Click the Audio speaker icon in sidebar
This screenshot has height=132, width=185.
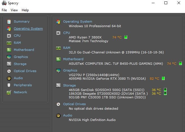click(9, 78)
